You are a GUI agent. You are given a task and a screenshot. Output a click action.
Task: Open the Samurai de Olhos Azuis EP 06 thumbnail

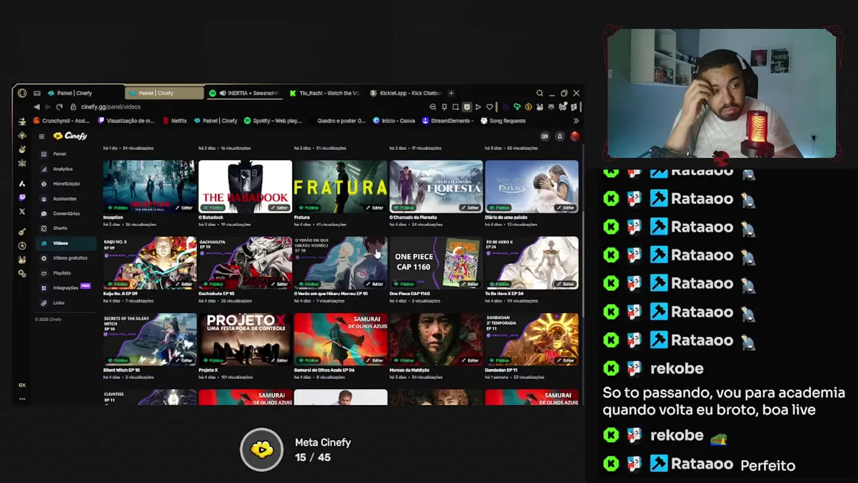pyautogui.click(x=341, y=339)
